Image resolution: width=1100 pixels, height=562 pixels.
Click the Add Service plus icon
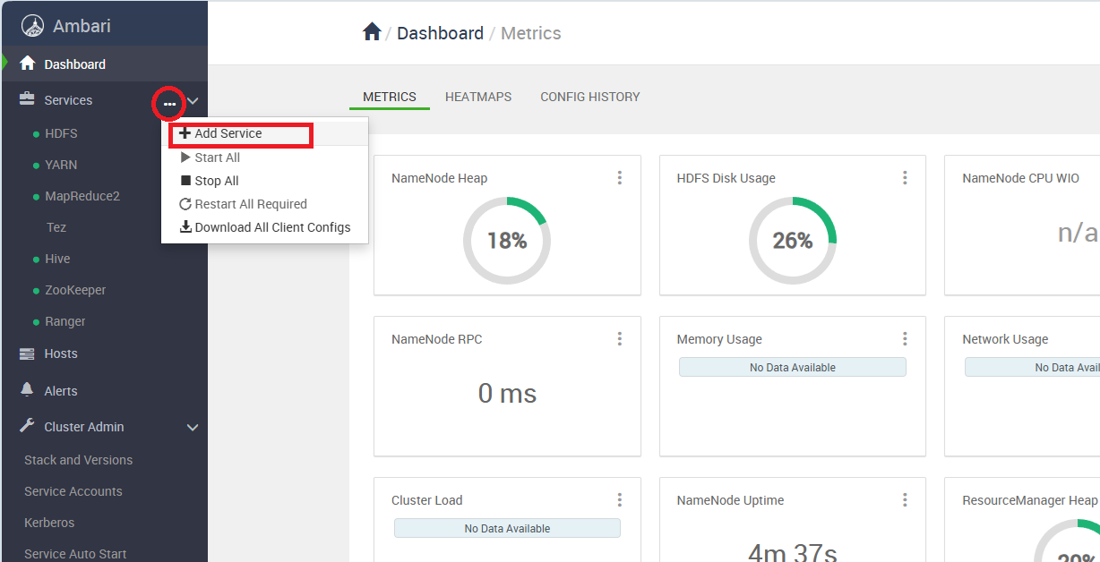tap(185, 133)
